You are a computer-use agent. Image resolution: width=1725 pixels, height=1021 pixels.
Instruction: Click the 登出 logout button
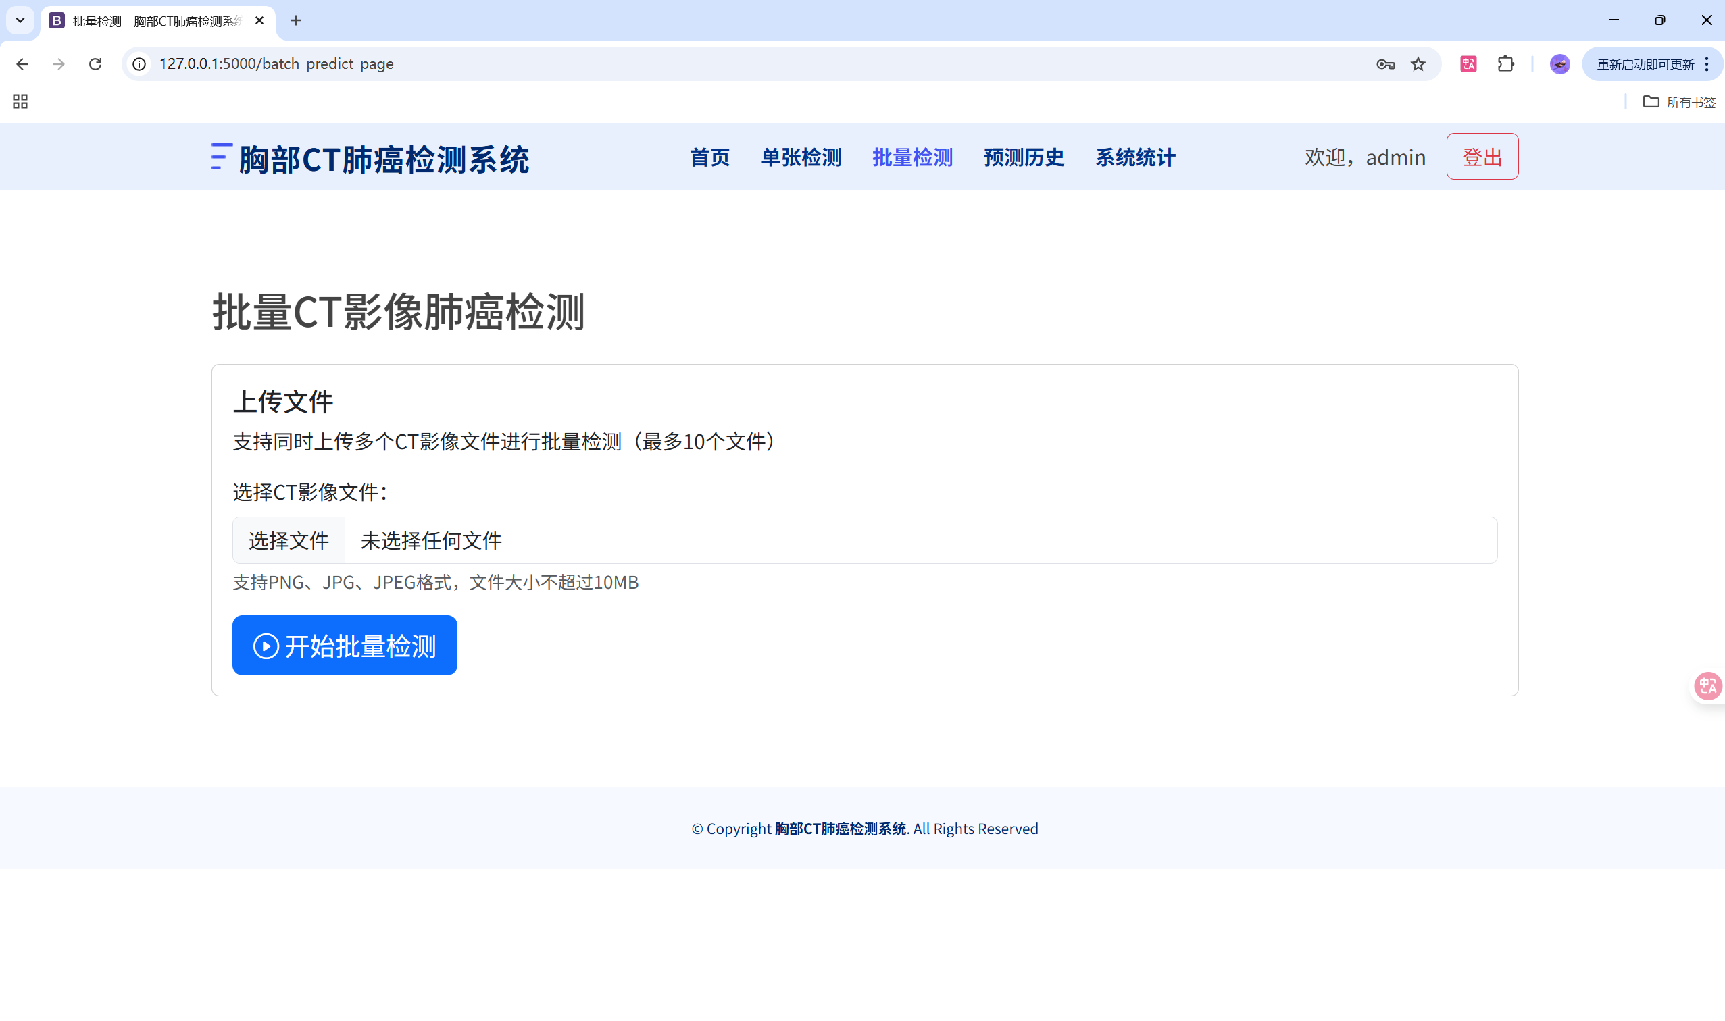[1482, 157]
